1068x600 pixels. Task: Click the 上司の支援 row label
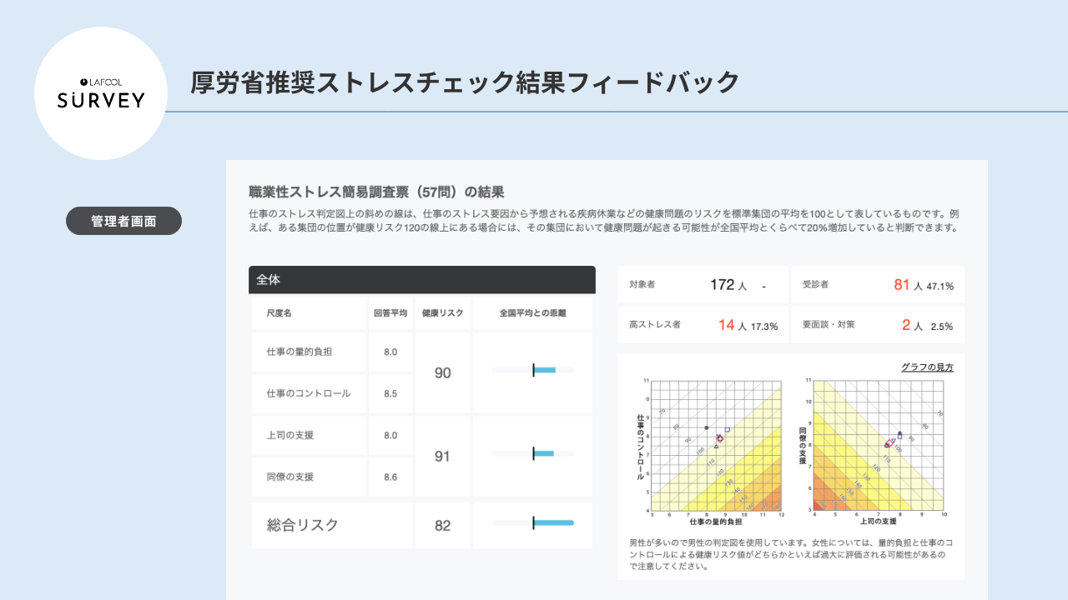pos(290,435)
